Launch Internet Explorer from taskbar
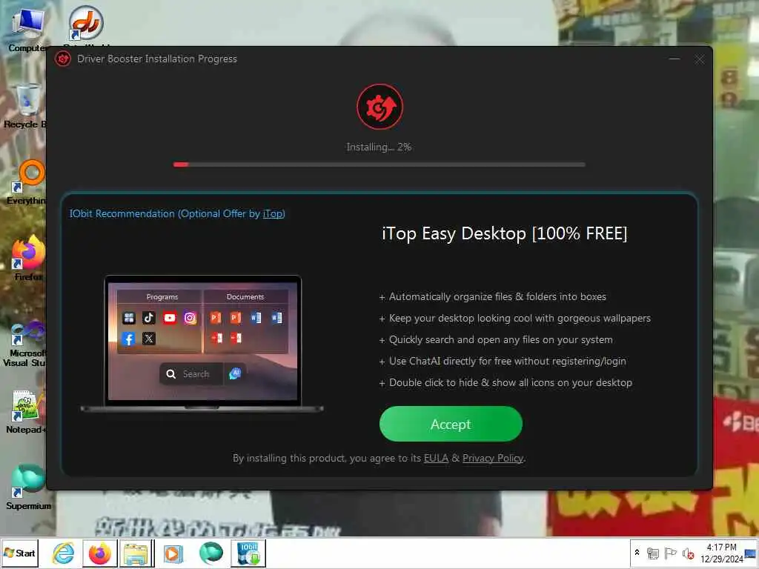This screenshot has height=569, width=759. [64, 553]
